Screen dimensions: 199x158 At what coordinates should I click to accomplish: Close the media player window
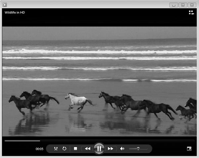(x=192, y=5)
